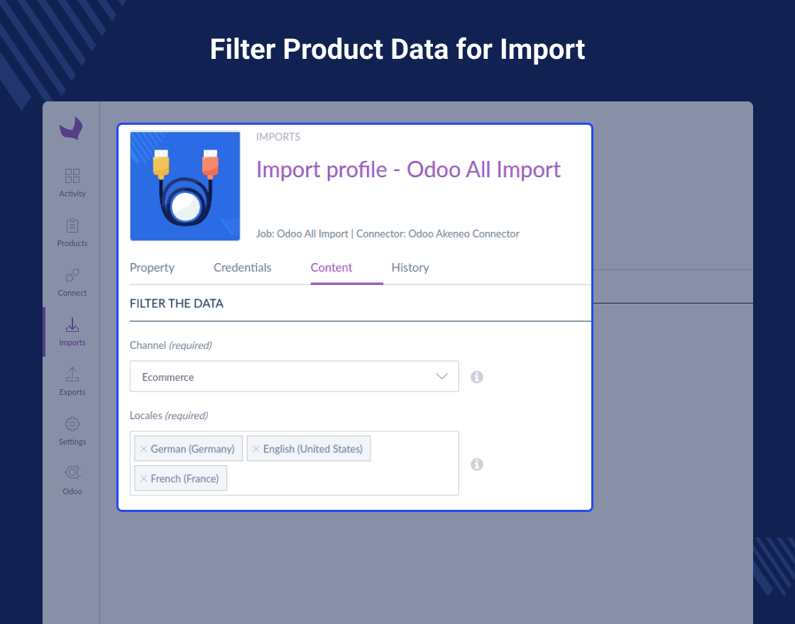This screenshot has width=795, height=624.
Task: Select the Content tab
Action: pyautogui.click(x=331, y=267)
